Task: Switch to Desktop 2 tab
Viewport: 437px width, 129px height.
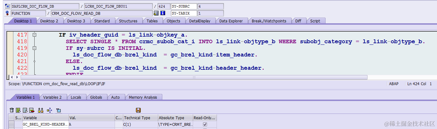Action: click(x=49, y=21)
